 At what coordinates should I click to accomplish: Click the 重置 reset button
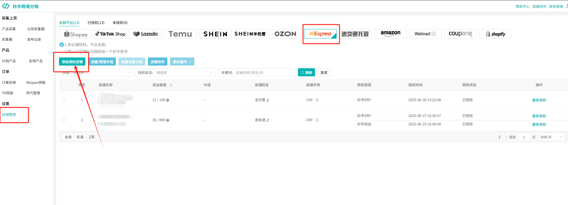coord(324,72)
